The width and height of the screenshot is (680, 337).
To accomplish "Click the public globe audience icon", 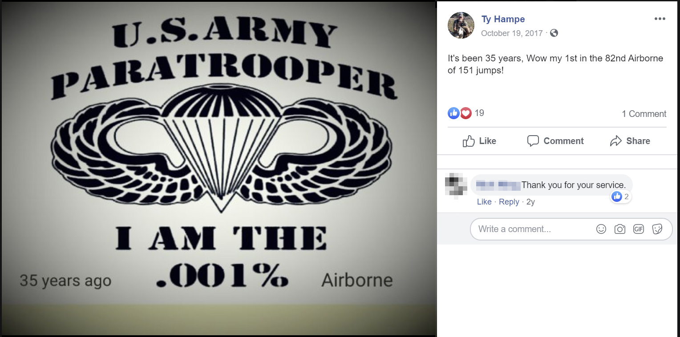I will tap(554, 33).
